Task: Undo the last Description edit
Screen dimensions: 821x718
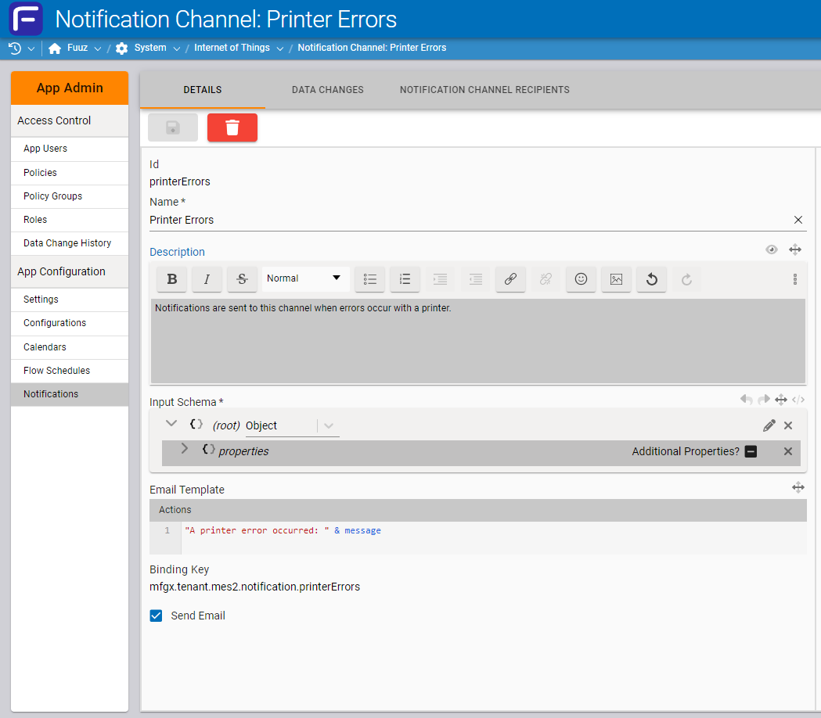Action: coord(651,279)
